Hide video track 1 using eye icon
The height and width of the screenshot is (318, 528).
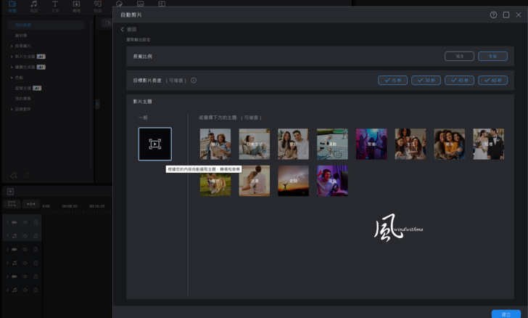tap(25, 221)
